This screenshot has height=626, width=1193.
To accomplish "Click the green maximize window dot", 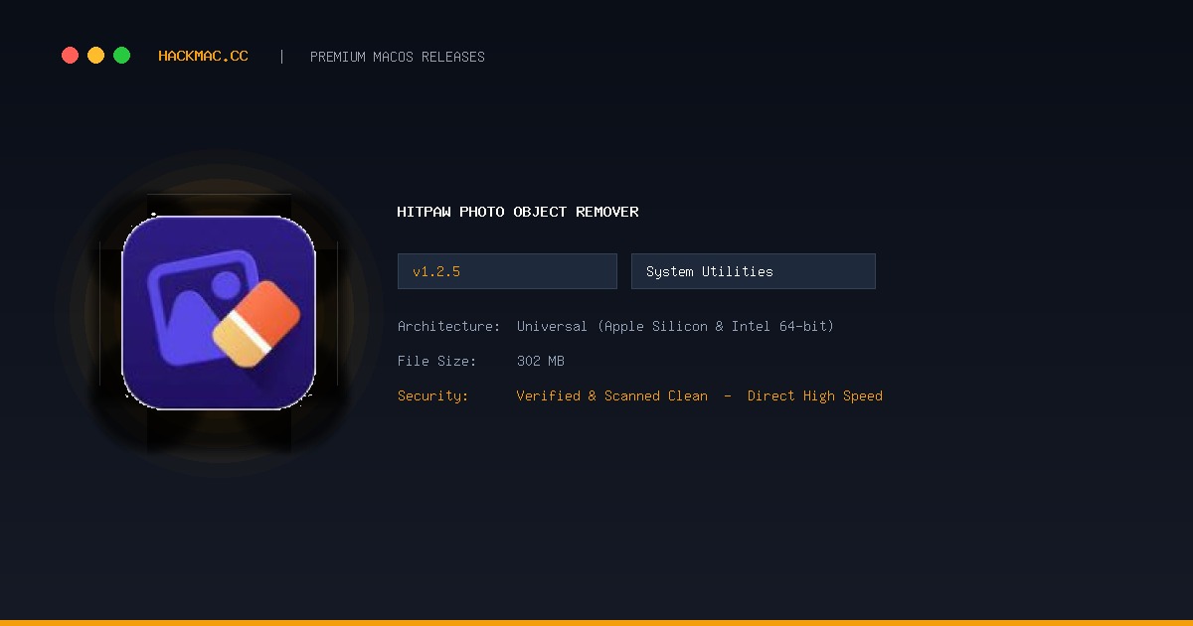I will (x=121, y=56).
